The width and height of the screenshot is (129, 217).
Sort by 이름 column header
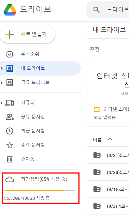[x=97, y=140]
